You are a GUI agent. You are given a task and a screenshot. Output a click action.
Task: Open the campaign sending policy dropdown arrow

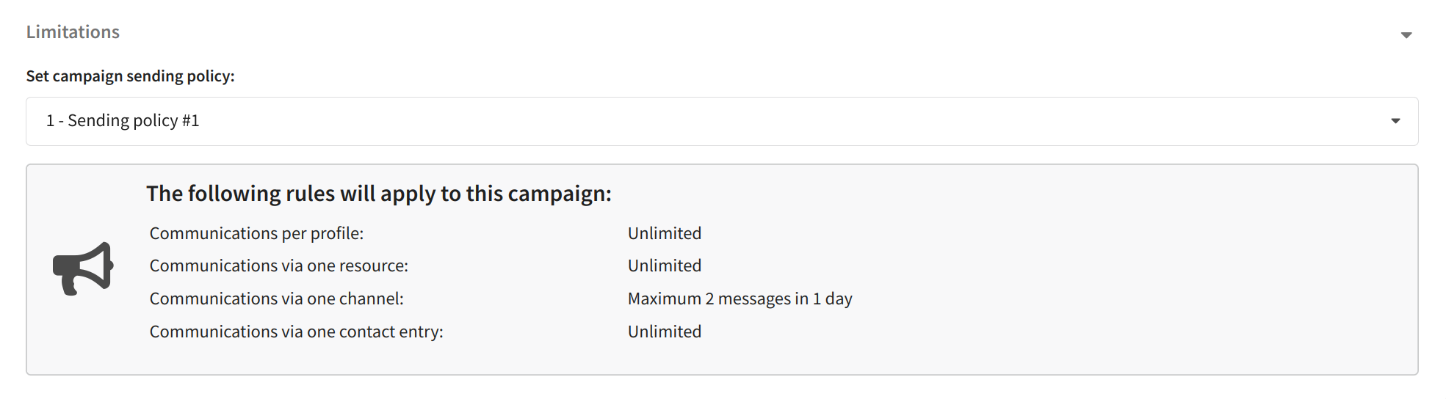pyautogui.click(x=1395, y=121)
